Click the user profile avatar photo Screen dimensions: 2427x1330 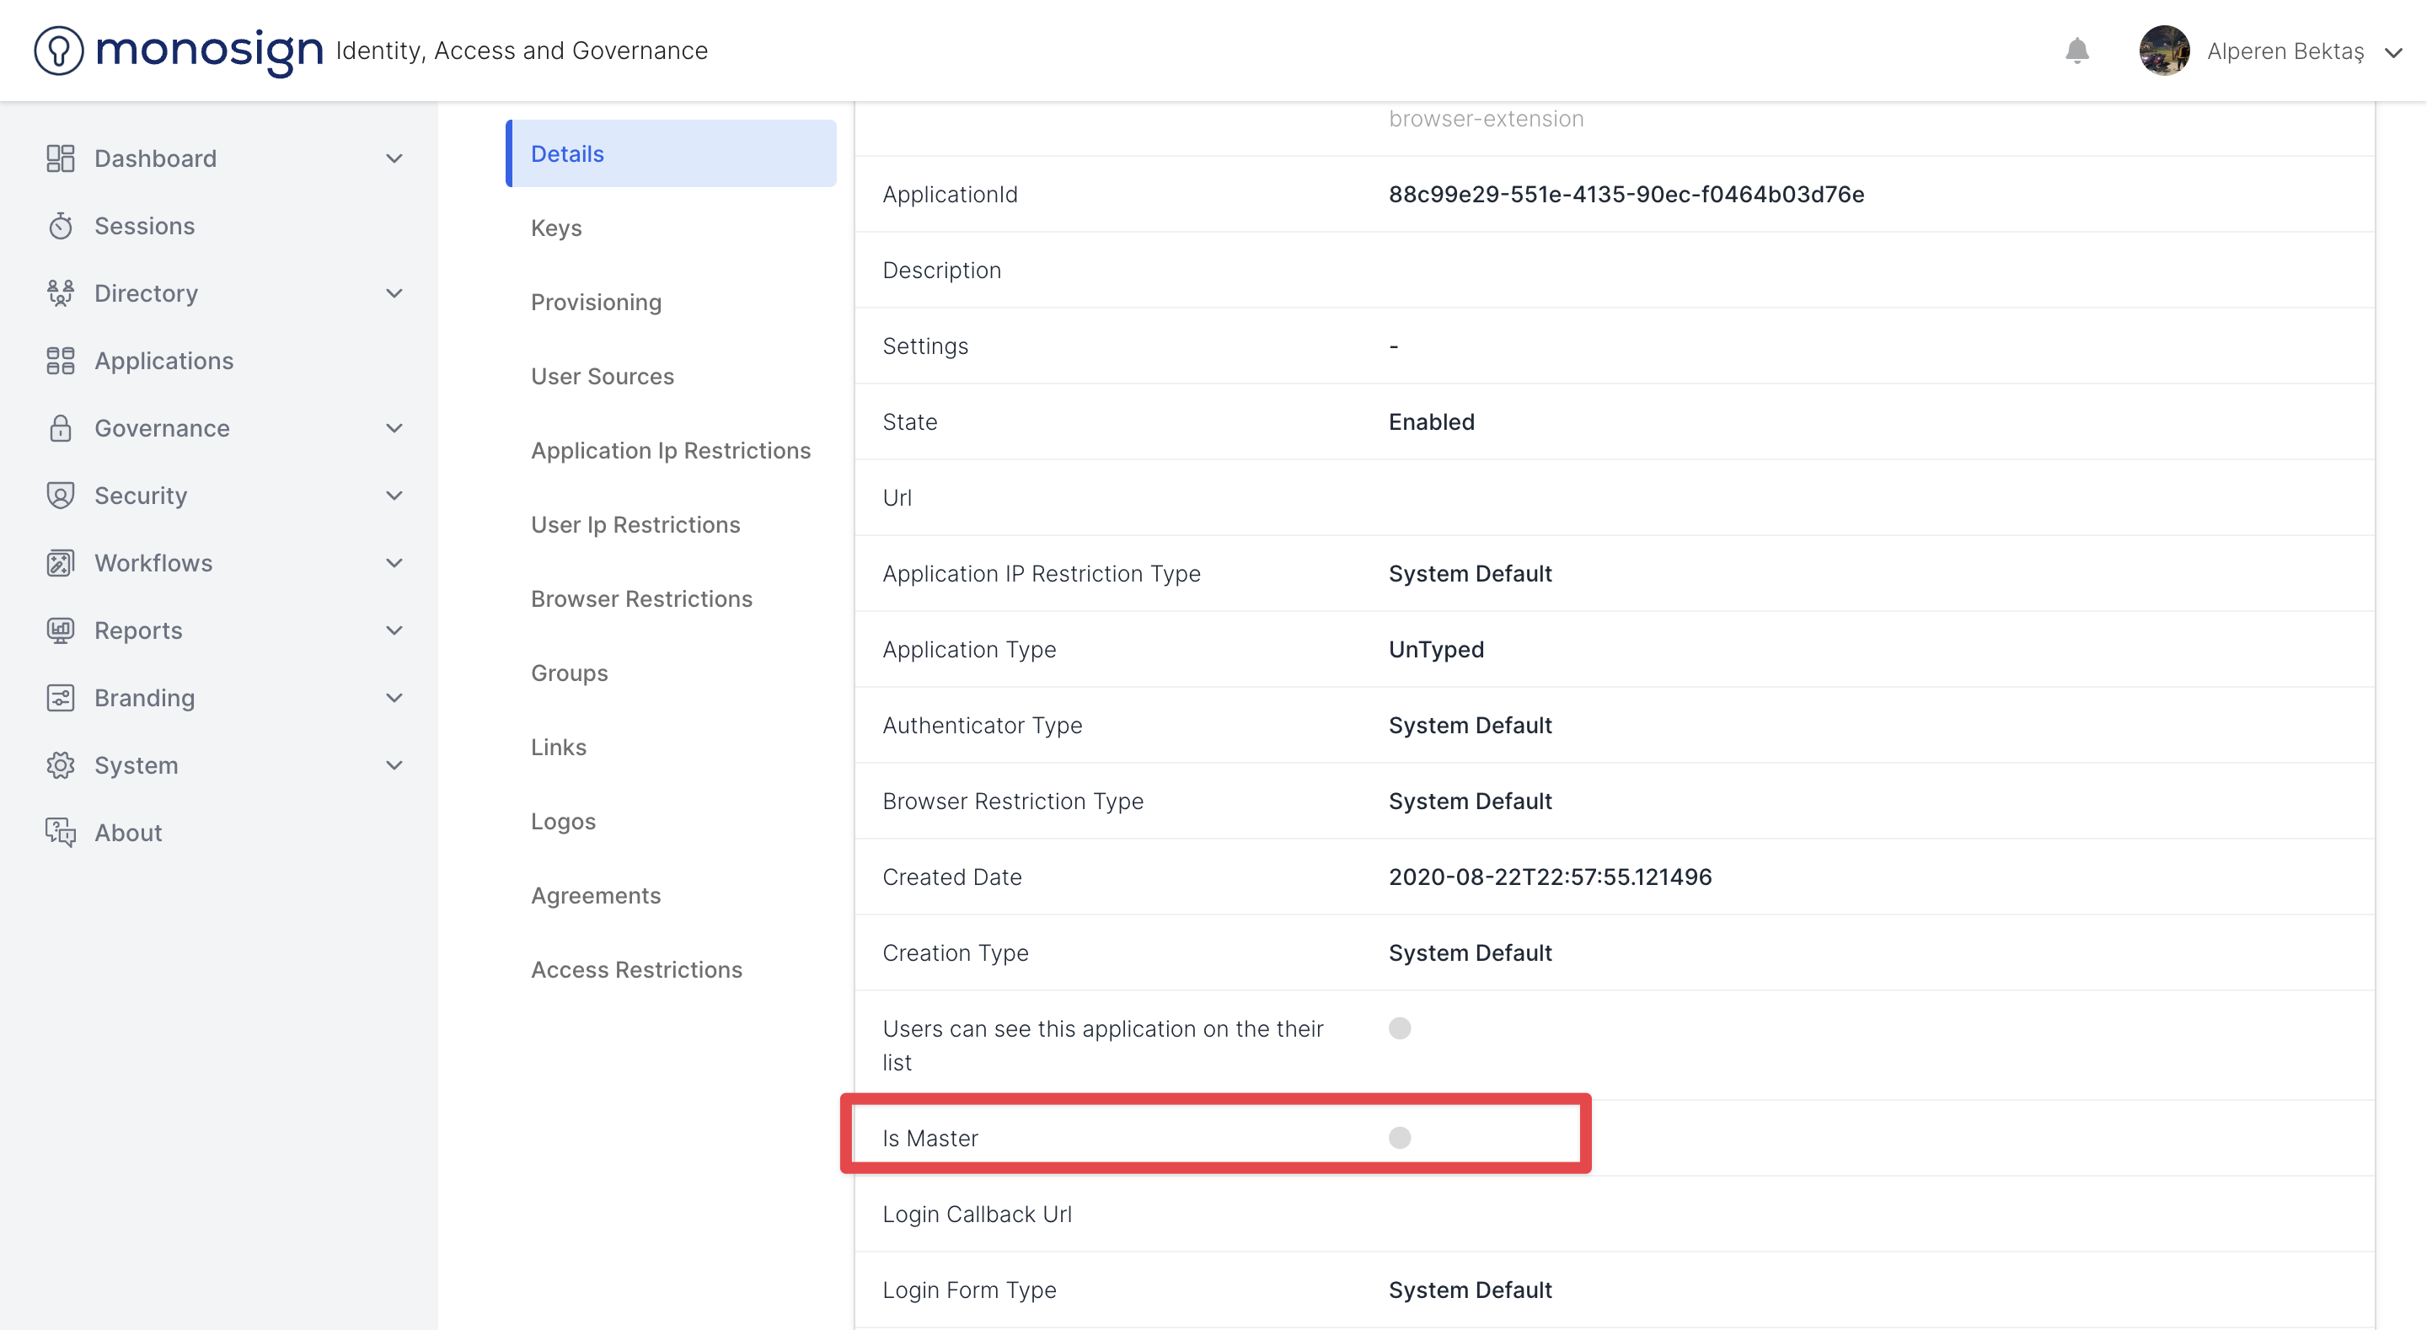pyautogui.click(x=2163, y=50)
